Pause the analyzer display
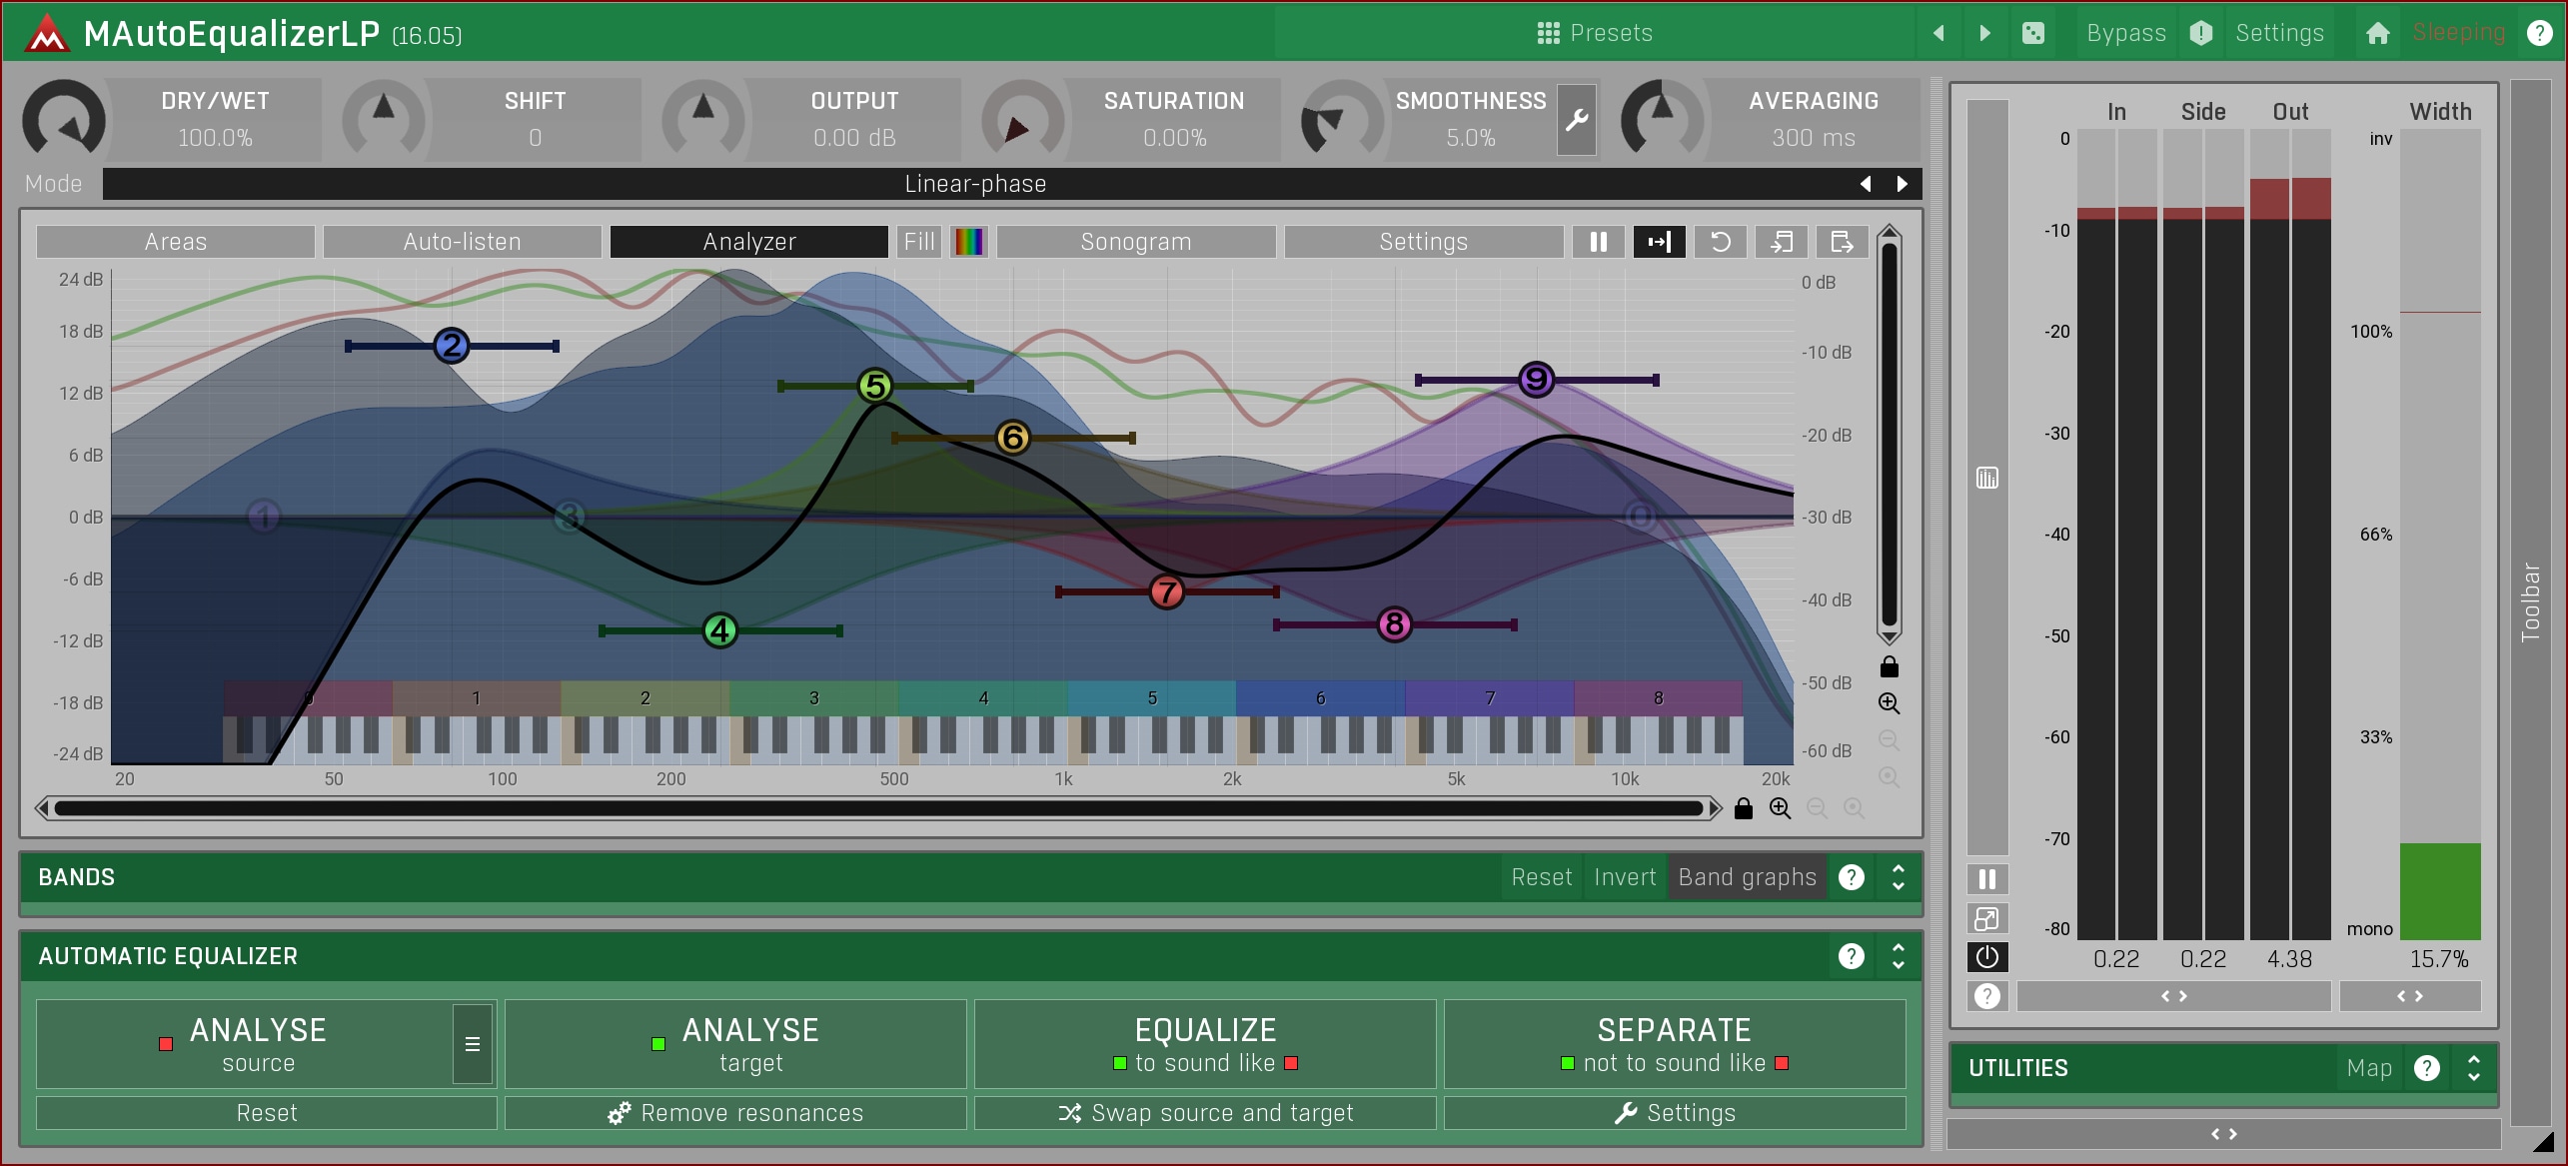 click(1599, 242)
